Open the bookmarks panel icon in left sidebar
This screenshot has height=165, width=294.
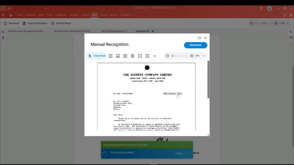(3, 38)
